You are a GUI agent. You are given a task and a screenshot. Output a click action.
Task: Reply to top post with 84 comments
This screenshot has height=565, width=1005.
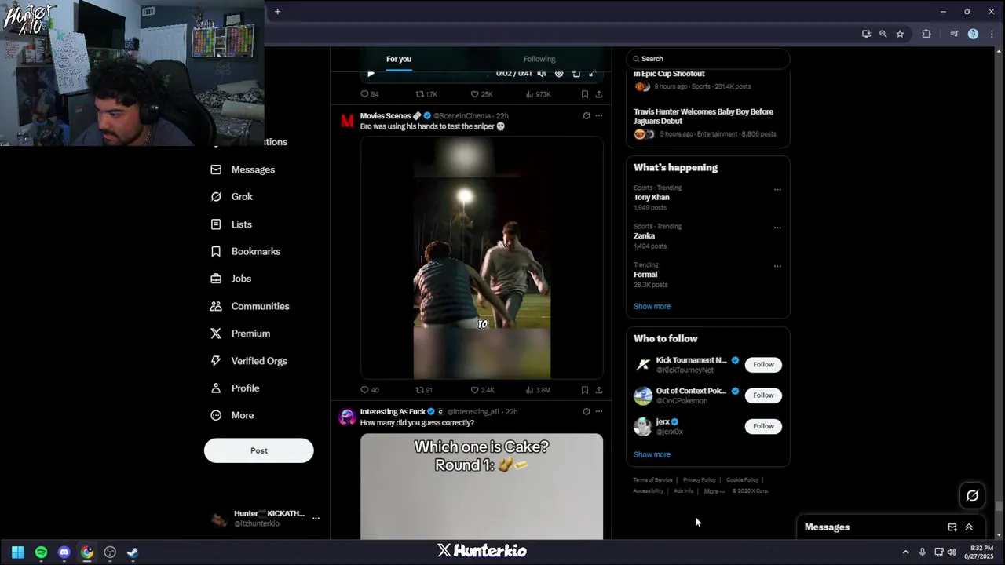(x=369, y=94)
